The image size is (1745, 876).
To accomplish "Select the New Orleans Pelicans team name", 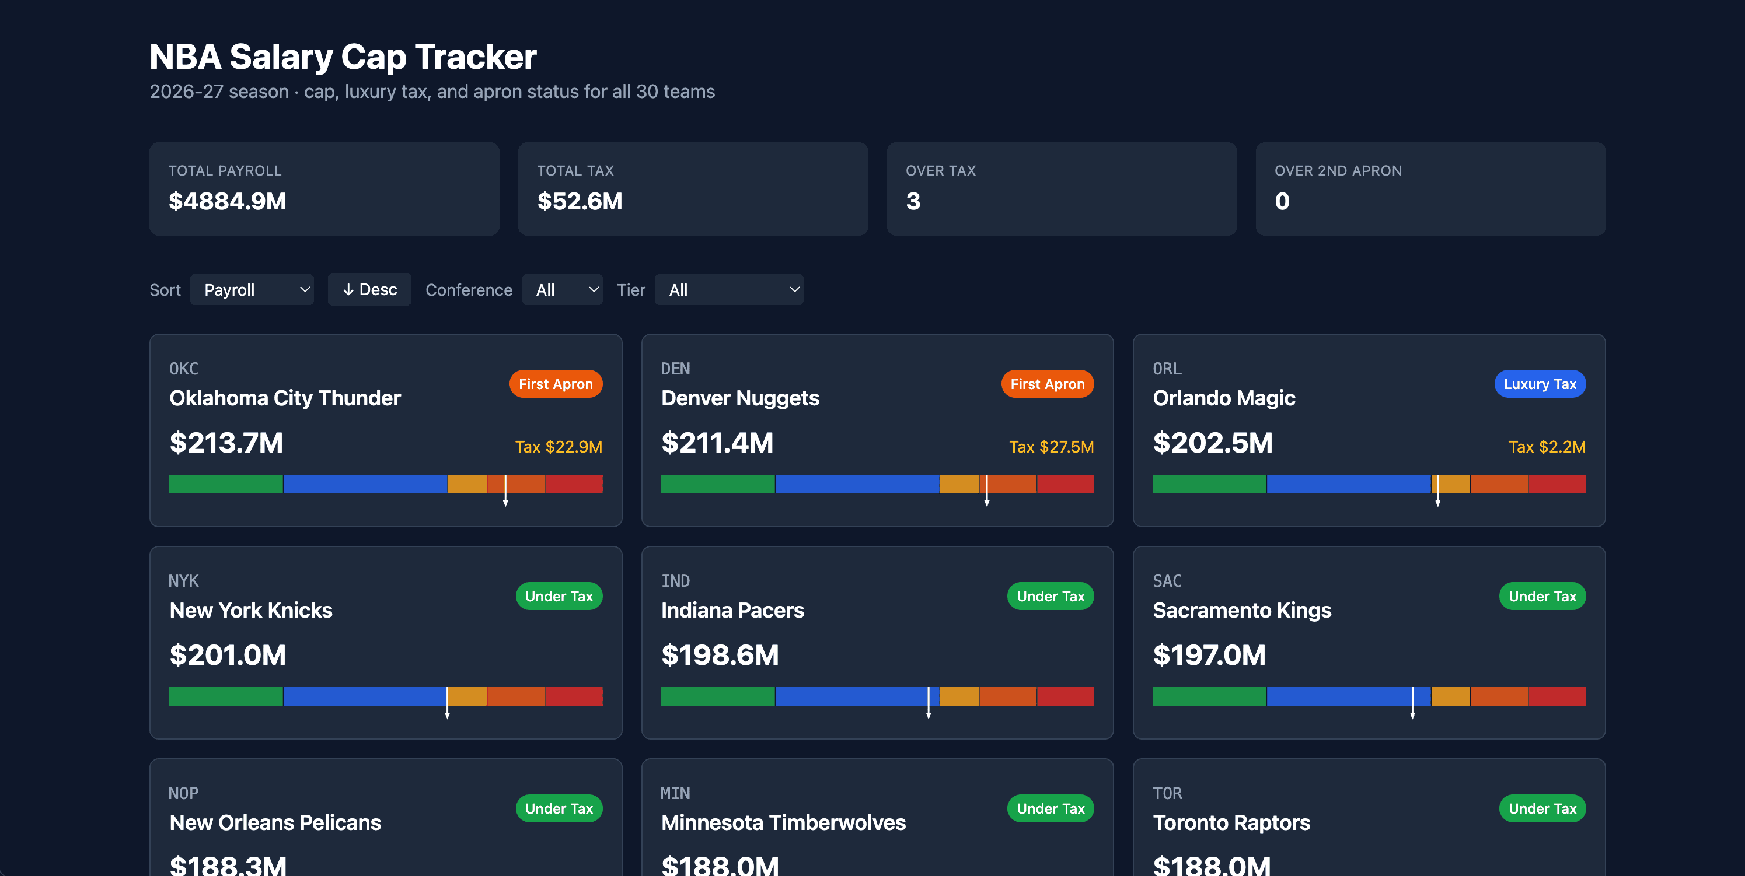I will [x=275, y=822].
